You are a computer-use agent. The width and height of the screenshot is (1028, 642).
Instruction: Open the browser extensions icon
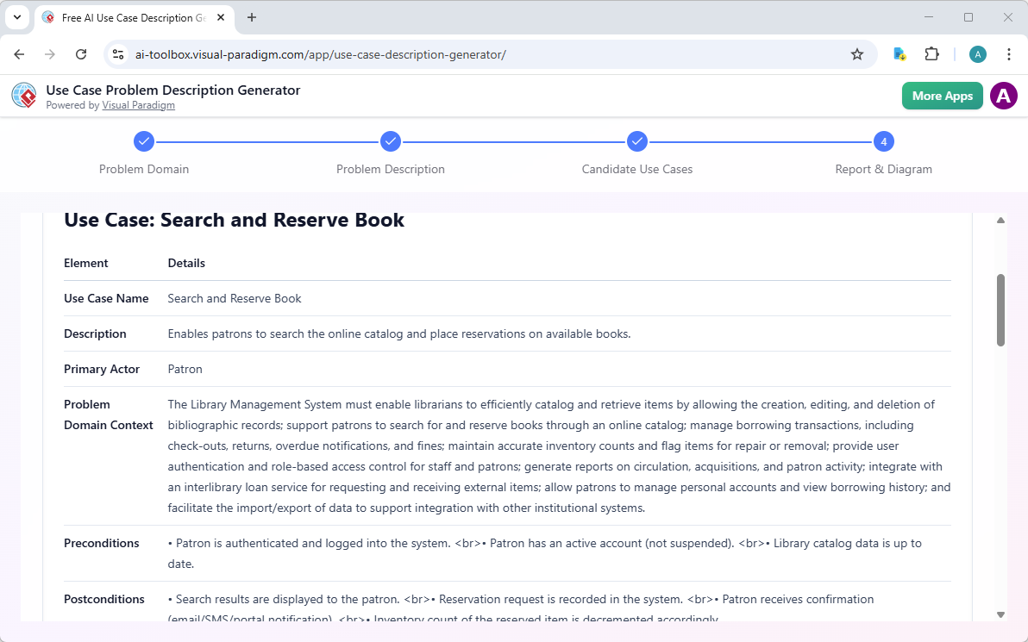tap(932, 53)
